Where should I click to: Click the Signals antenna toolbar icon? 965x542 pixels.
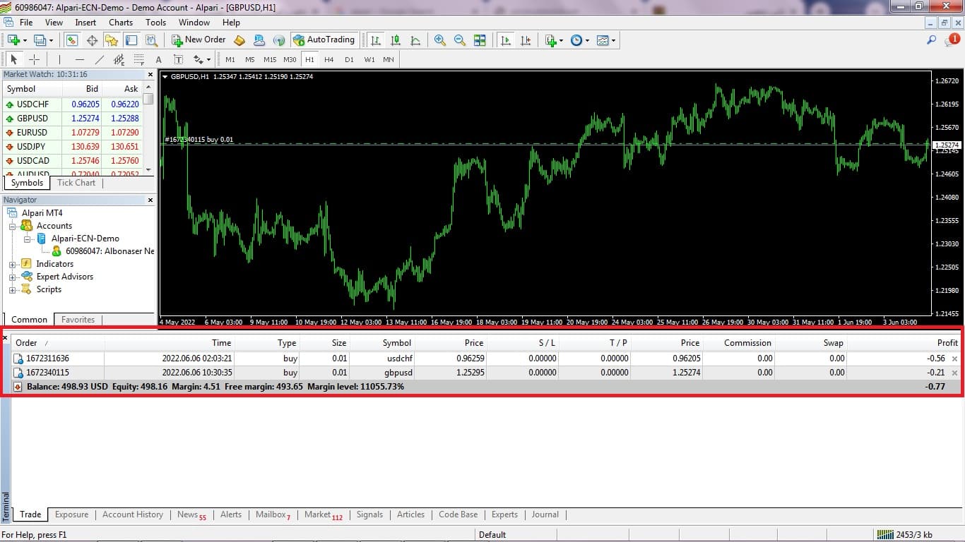click(x=279, y=40)
